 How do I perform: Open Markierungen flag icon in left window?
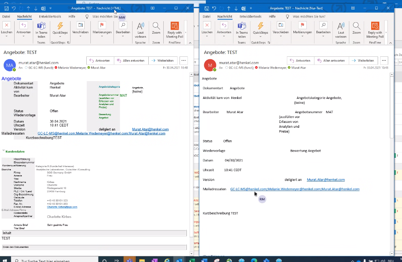pos(102,25)
